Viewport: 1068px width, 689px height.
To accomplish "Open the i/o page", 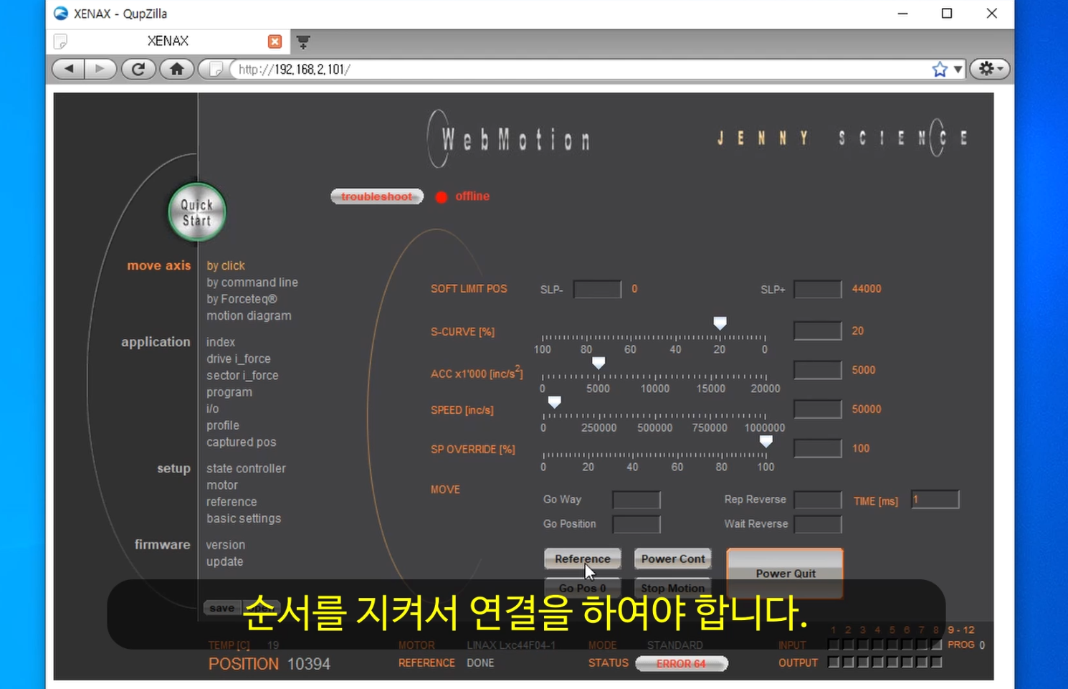I will (x=213, y=409).
